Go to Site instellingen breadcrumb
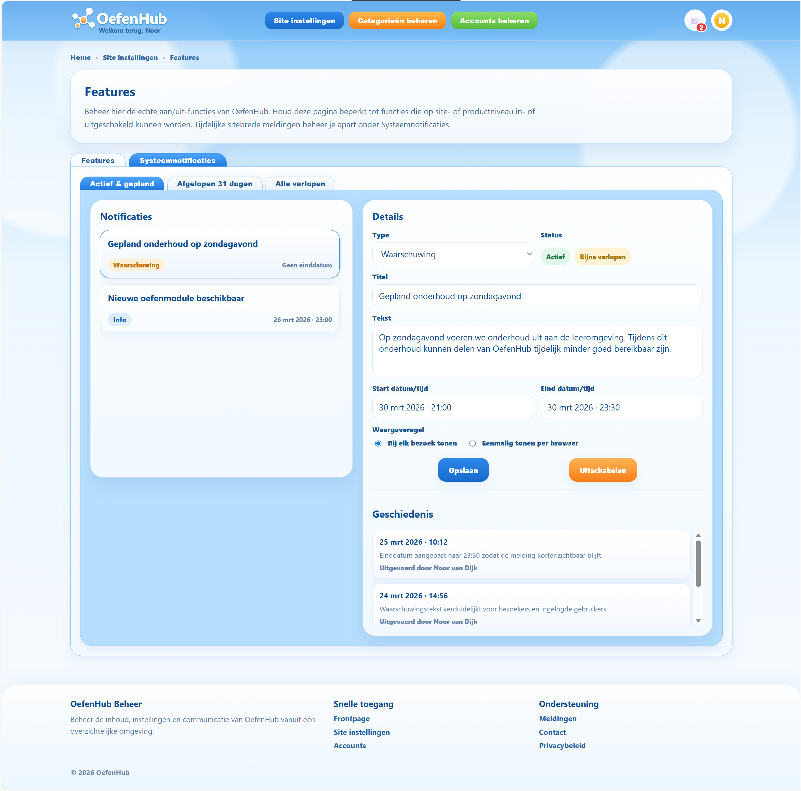Image resolution: width=801 pixels, height=791 pixels. [130, 58]
